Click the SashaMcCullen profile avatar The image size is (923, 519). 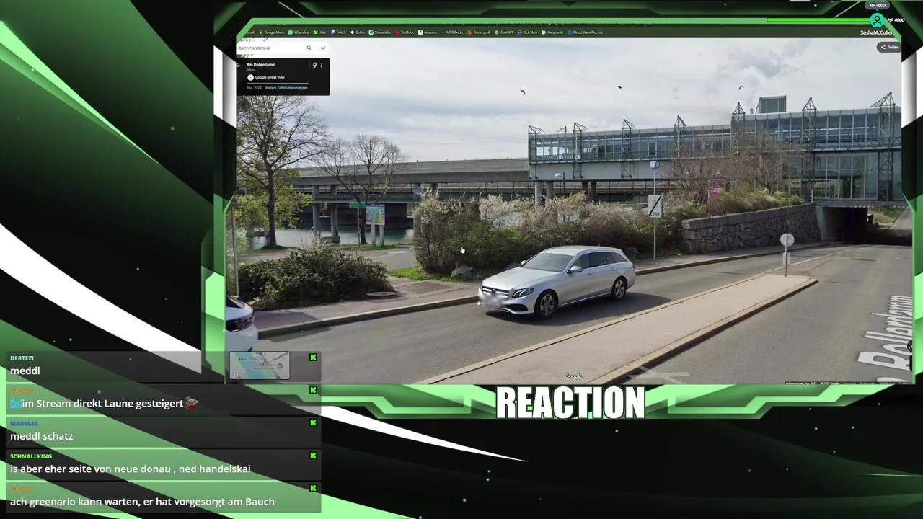click(877, 20)
